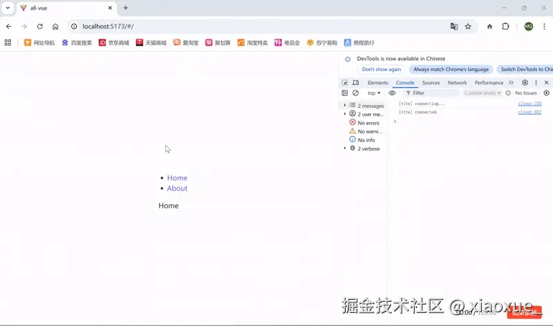Clear the console output
This screenshot has height=326, width=553.
tap(355, 93)
